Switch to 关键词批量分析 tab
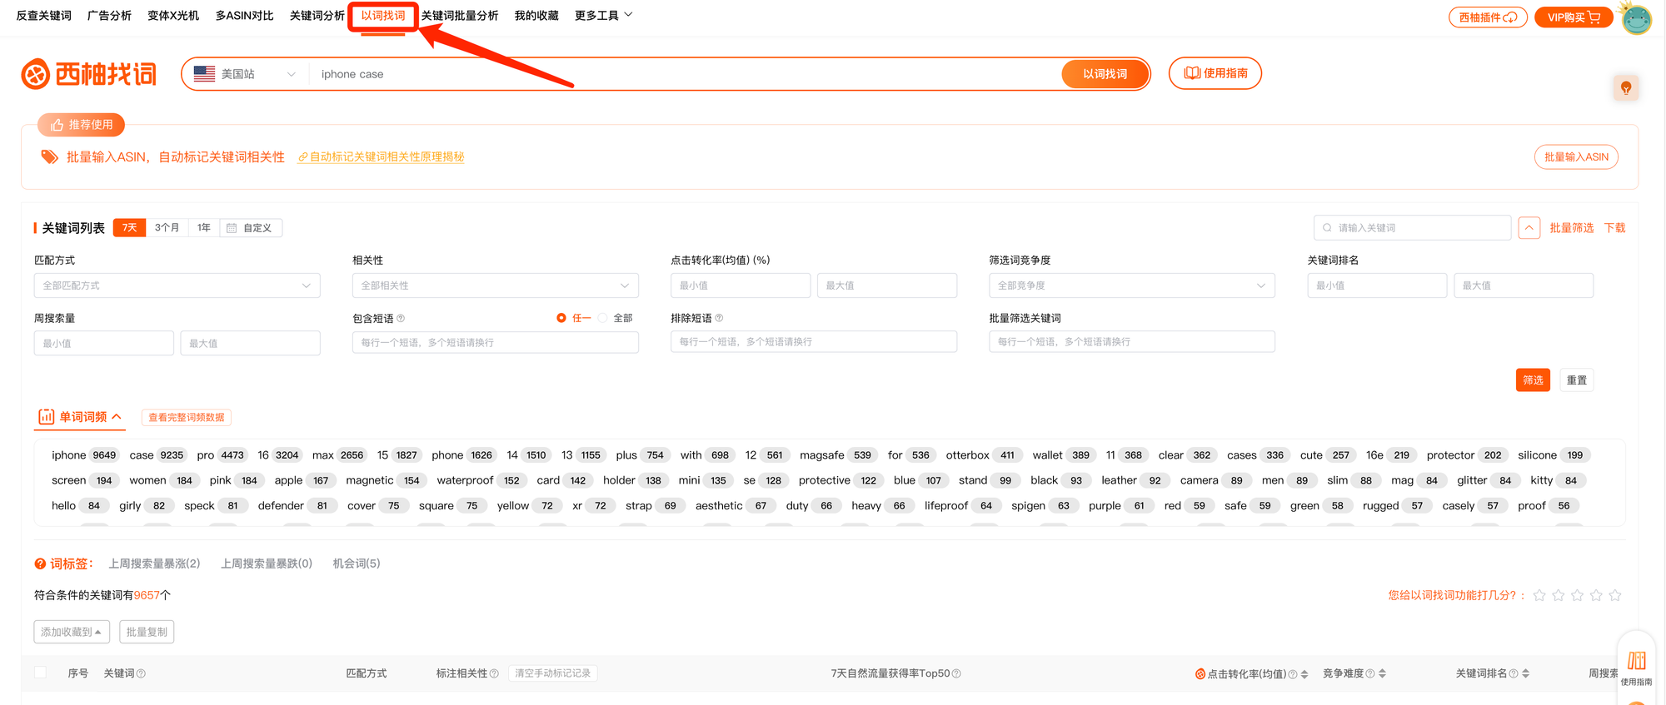Image resolution: width=1666 pixels, height=705 pixels. point(460,16)
